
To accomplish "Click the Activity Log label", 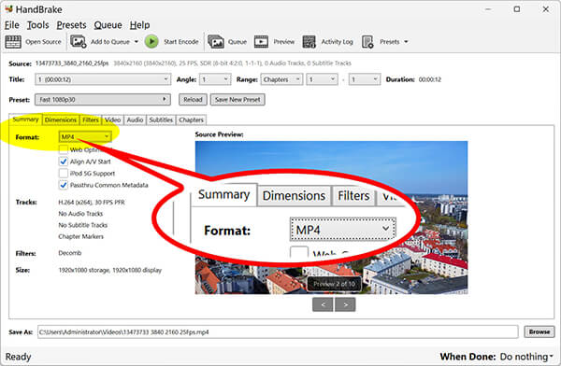I will click(337, 42).
